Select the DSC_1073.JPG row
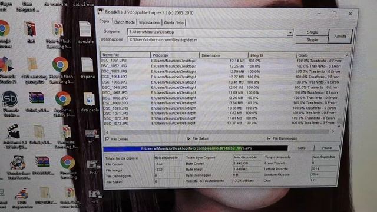 tap(219, 123)
